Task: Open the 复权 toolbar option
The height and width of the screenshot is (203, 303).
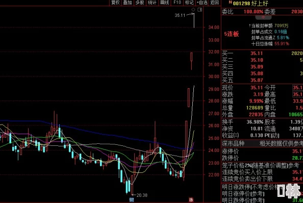Action: (x=116, y=3)
